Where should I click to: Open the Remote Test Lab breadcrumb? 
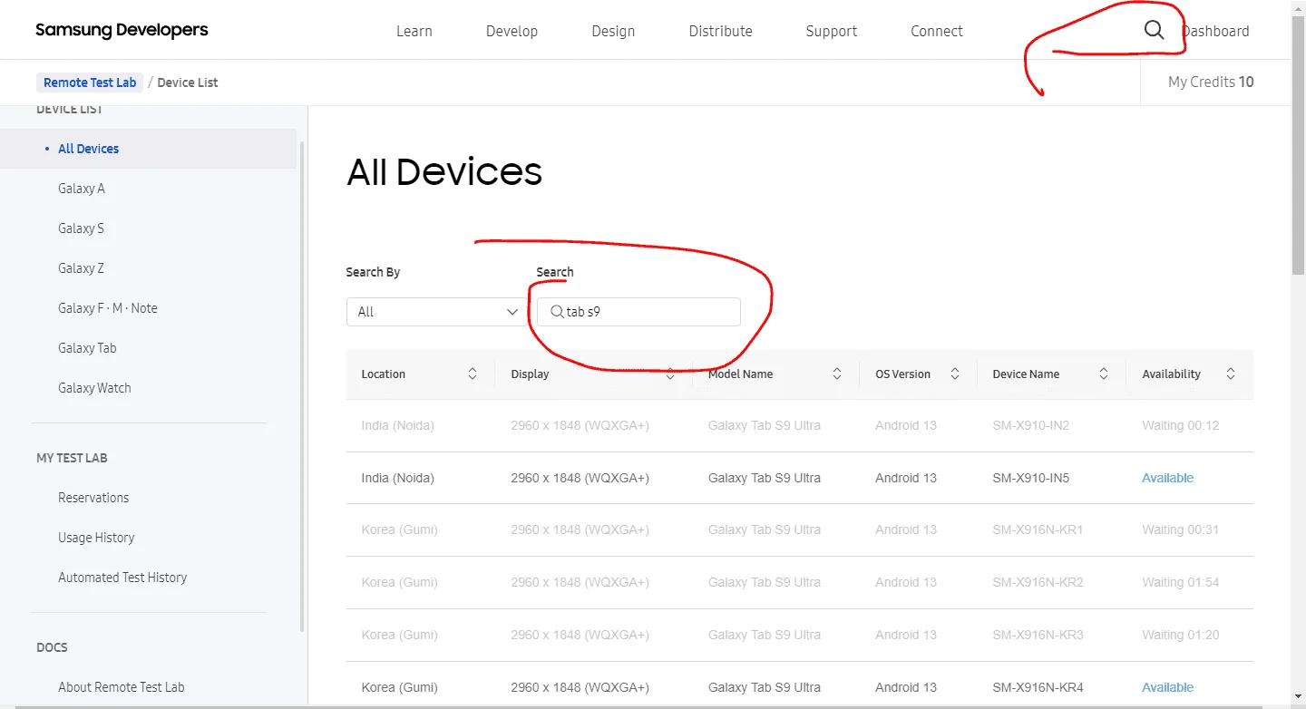(x=90, y=83)
